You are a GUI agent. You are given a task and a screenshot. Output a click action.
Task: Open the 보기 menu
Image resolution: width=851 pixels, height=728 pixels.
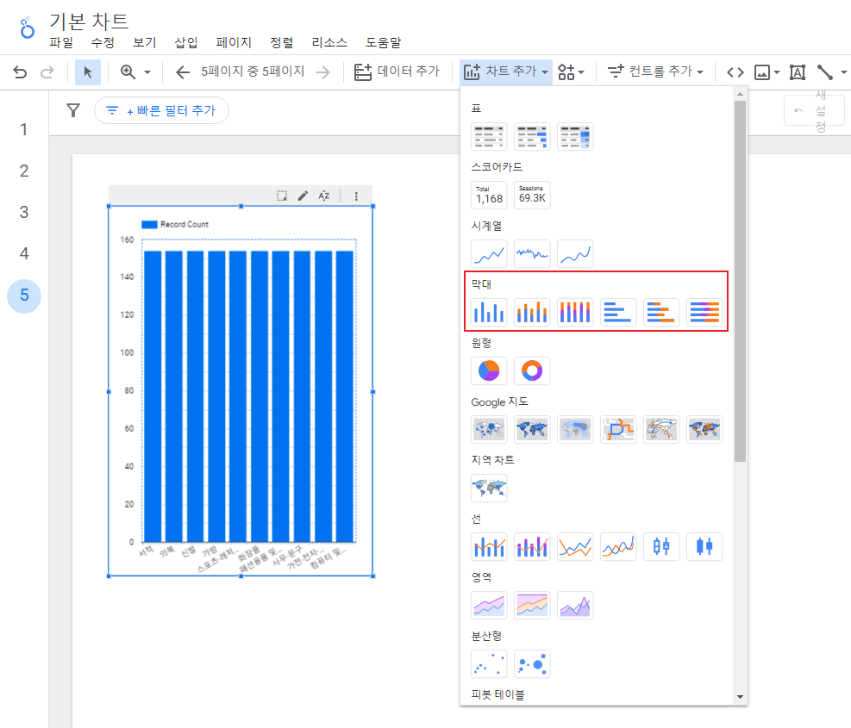tap(144, 42)
